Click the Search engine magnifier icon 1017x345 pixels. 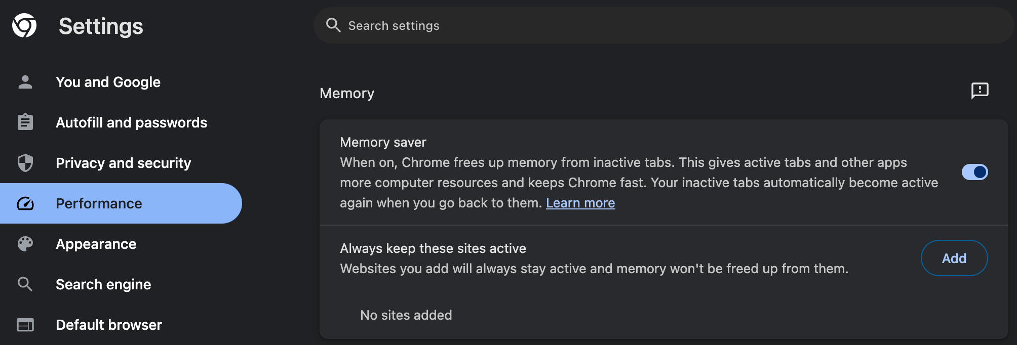pos(25,284)
